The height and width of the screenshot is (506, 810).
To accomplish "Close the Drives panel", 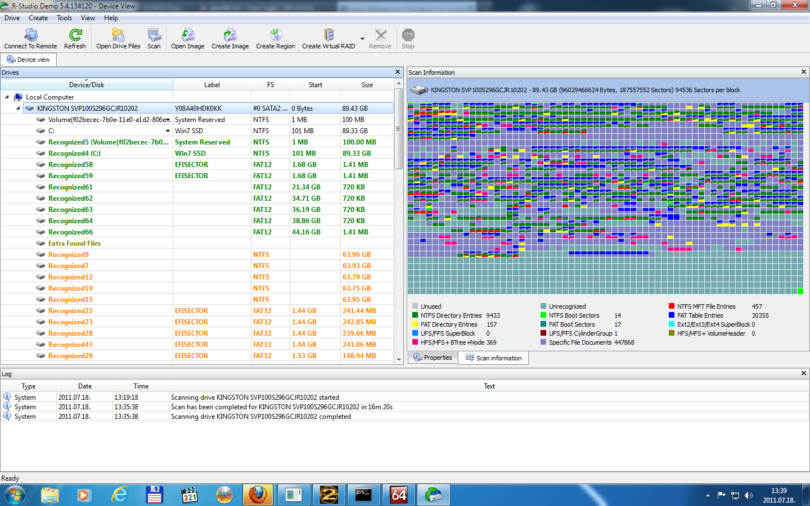I will (x=398, y=72).
